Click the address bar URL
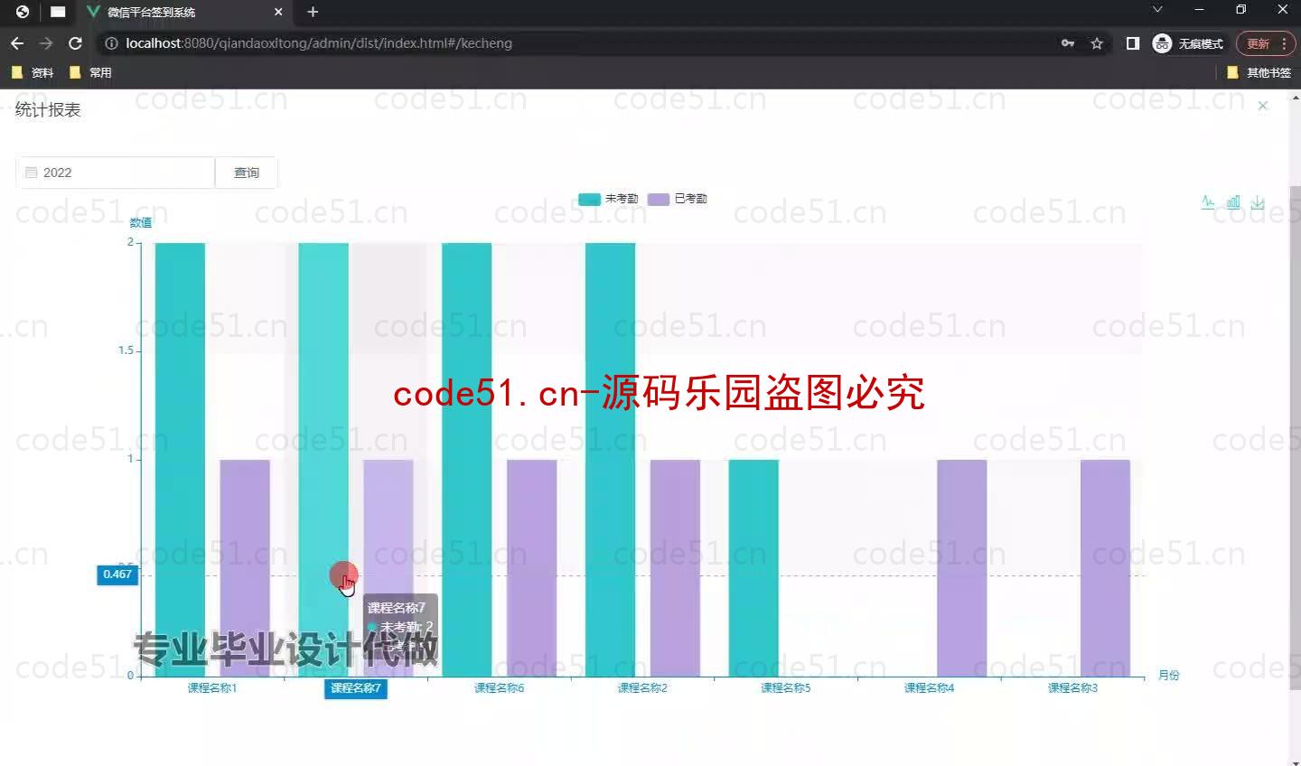Viewport: 1301px width, 766px height. [319, 43]
